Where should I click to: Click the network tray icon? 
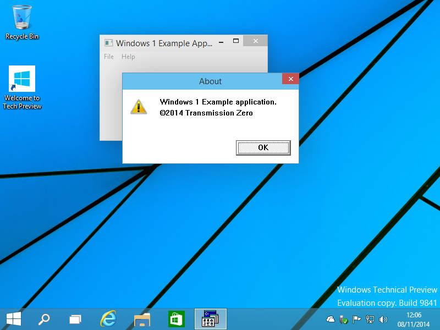(x=370, y=320)
